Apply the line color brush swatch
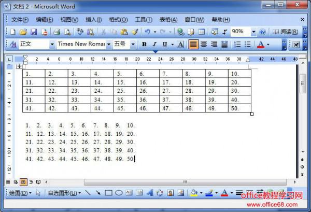This screenshot has height=212, width=311. 209,193
